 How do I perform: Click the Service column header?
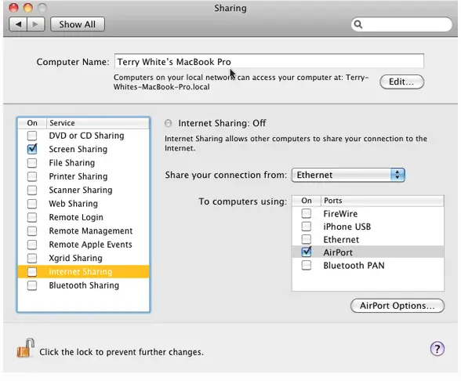pos(98,123)
